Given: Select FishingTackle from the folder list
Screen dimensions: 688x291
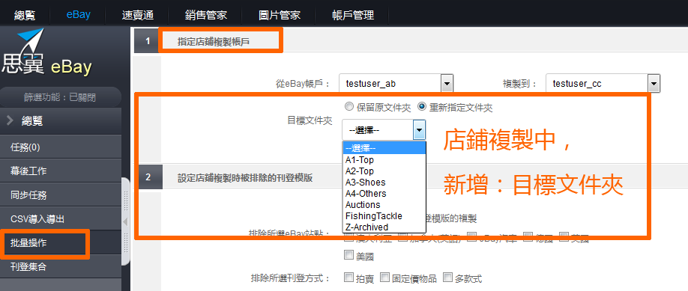Looking at the screenshot, I should pos(384,216).
